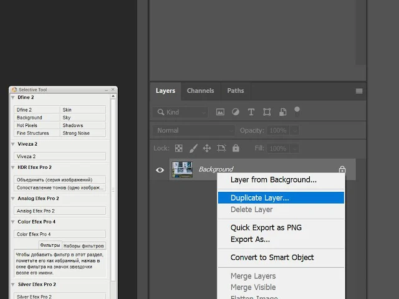Screen dimensions: 399x299
Task: Click the Background preset button in Dfine
Action: point(37,118)
